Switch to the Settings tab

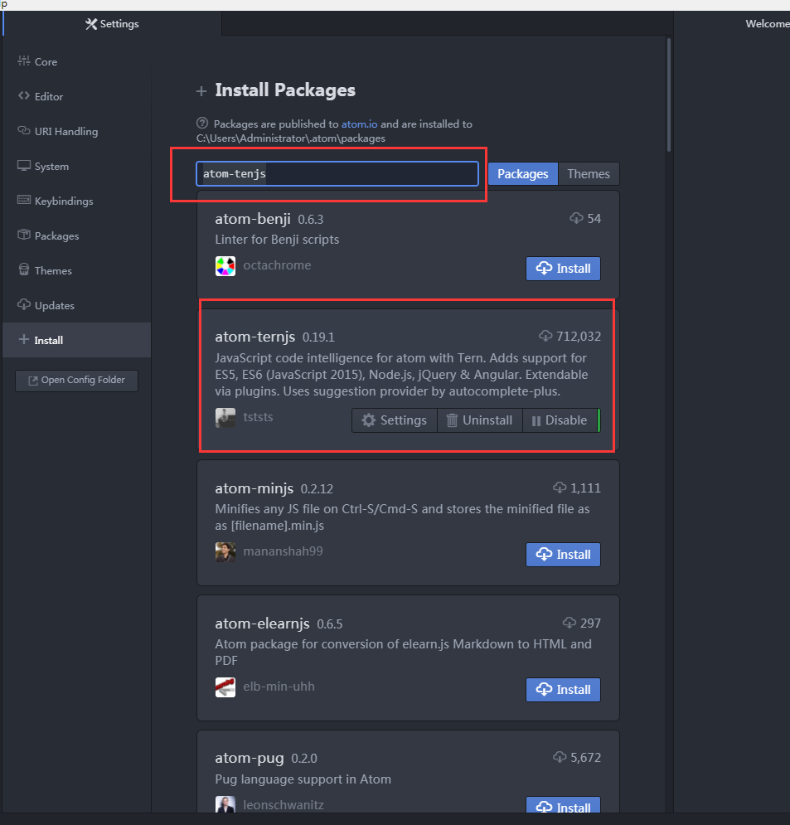[111, 24]
